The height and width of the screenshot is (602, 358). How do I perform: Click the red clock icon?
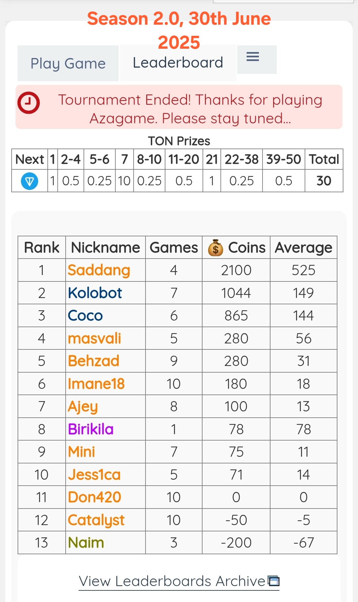(29, 103)
